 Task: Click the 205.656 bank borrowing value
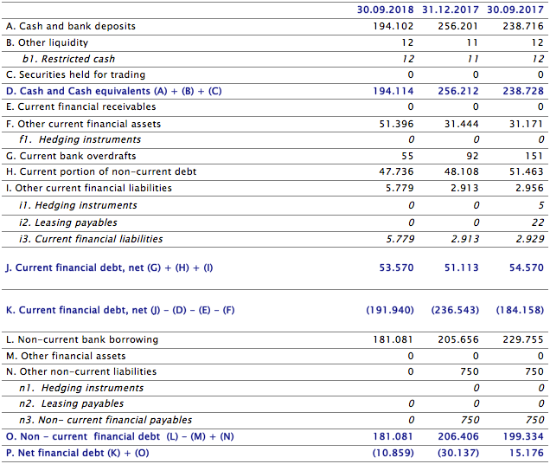457,339
